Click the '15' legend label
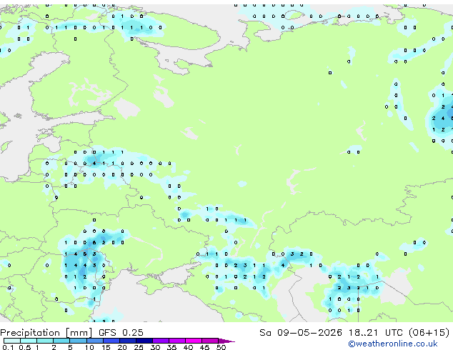 pos(106,347)
